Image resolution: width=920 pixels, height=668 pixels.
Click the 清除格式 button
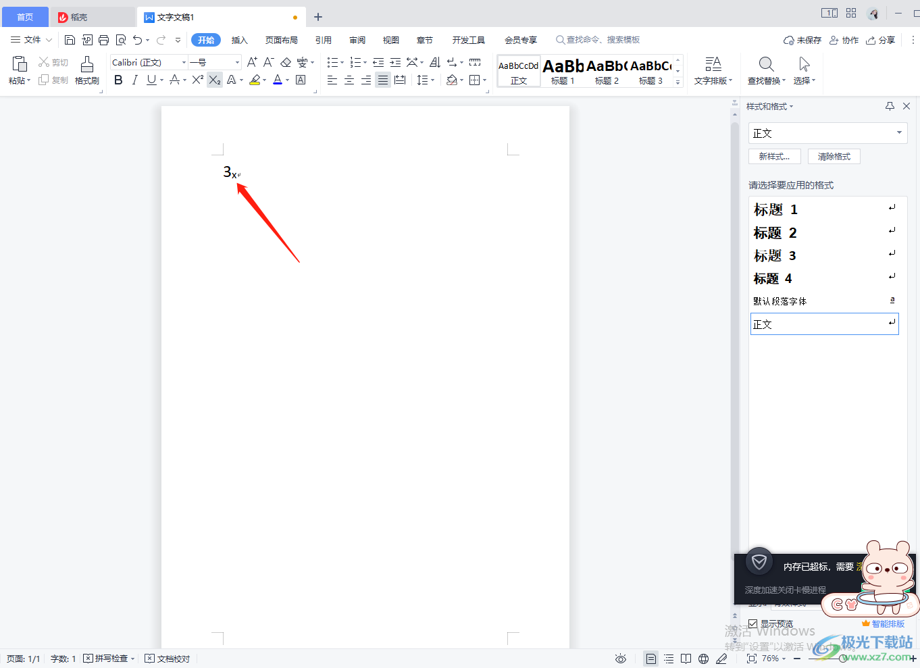pyautogui.click(x=834, y=156)
